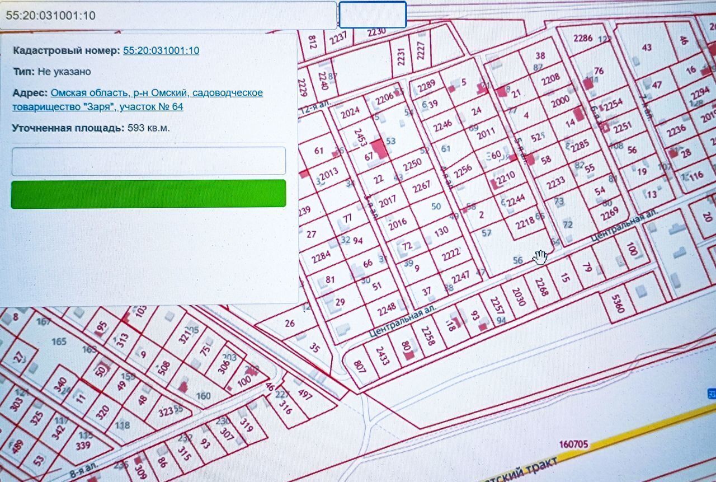Open cadastral number link 55:20:031001:10
This screenshot has width=716, height=482.
[x=161, y=50]
